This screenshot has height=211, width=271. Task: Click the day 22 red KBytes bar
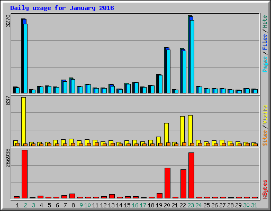(x=184, y=184)
